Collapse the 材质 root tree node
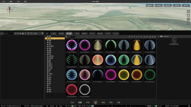The image size is (191, 107). (x=46, y=36)
